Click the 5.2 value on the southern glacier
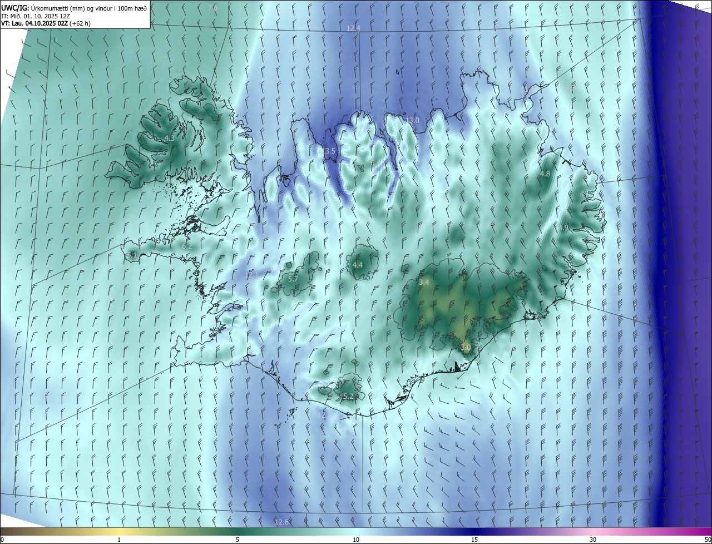The width and height of the screenshot is (712, 544). click(x=348, y=396)
